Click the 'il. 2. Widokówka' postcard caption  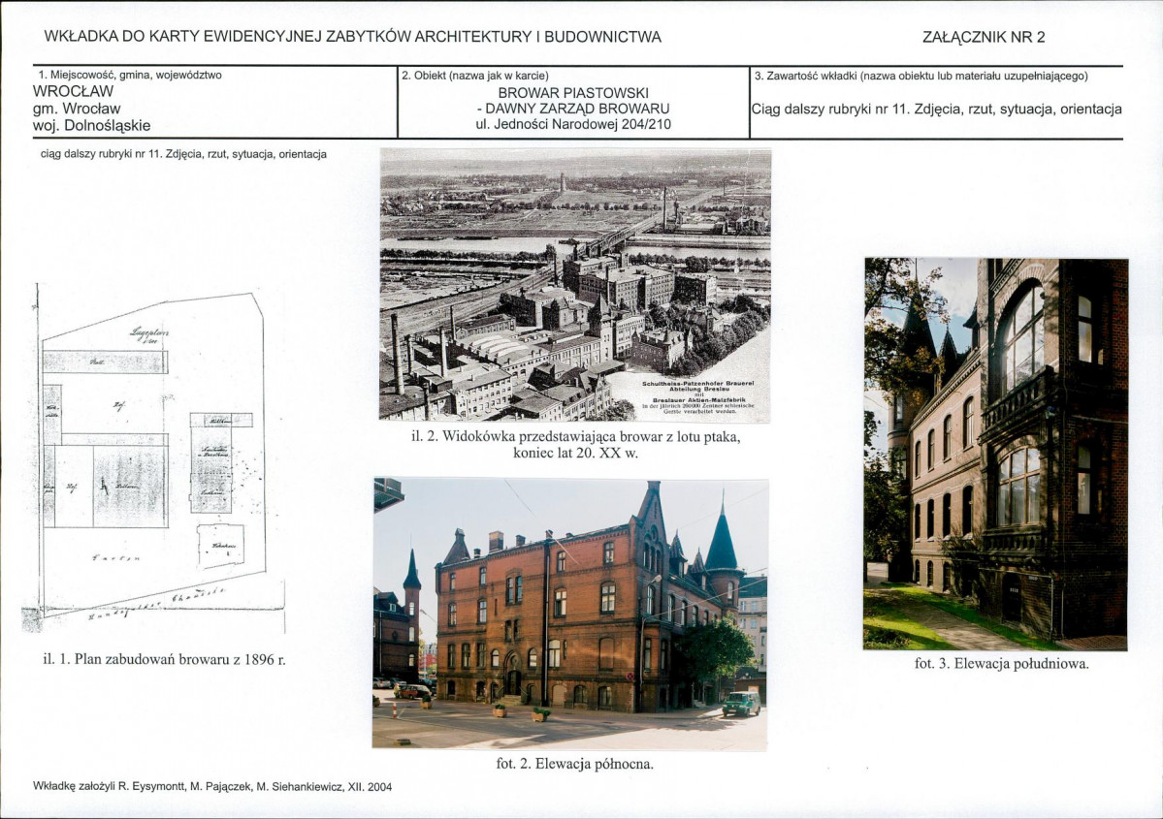574,445
